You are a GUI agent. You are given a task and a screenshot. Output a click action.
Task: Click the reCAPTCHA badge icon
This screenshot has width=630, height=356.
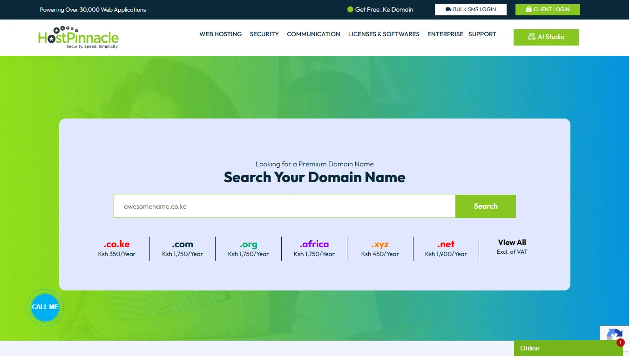(x=615, y=334)
